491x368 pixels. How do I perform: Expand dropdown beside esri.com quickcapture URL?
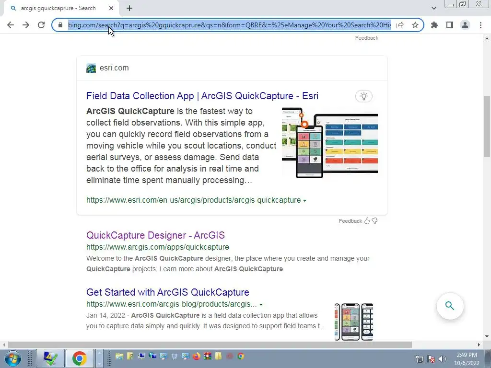click(304, 201)
